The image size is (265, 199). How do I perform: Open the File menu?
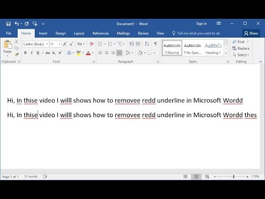pos(8,33)
